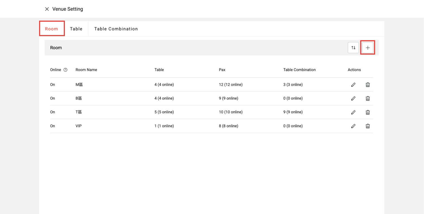
Task: Select the Room tab
Action: click(52, 29)
